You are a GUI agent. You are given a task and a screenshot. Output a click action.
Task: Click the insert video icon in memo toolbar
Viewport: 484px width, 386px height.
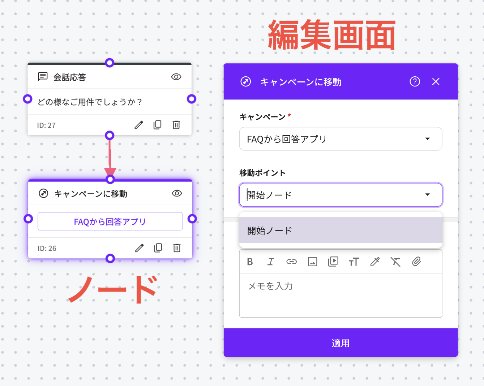[x=333, y=262]
